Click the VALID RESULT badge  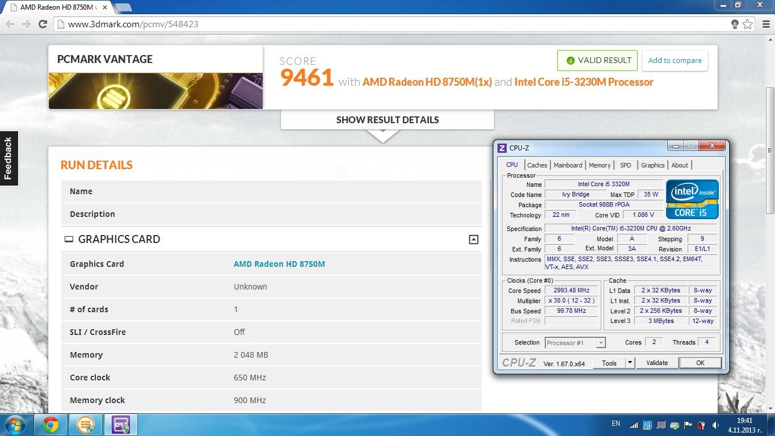coord(597,61)
